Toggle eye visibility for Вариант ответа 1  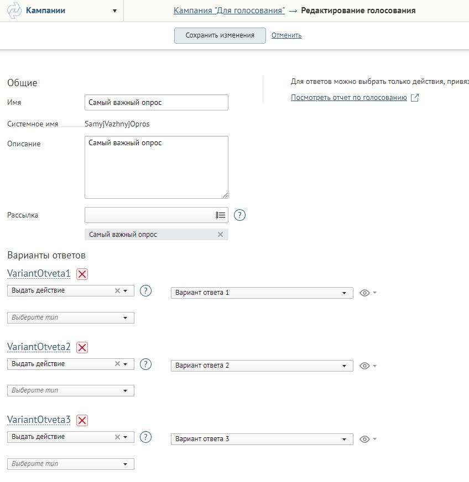pyautogui.click(x=364, y=293)
